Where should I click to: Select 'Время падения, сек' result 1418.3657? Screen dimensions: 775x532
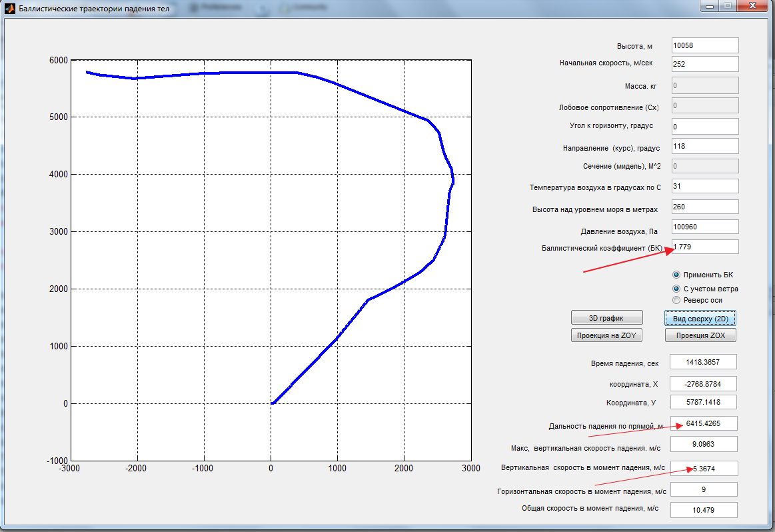(703, 362)
